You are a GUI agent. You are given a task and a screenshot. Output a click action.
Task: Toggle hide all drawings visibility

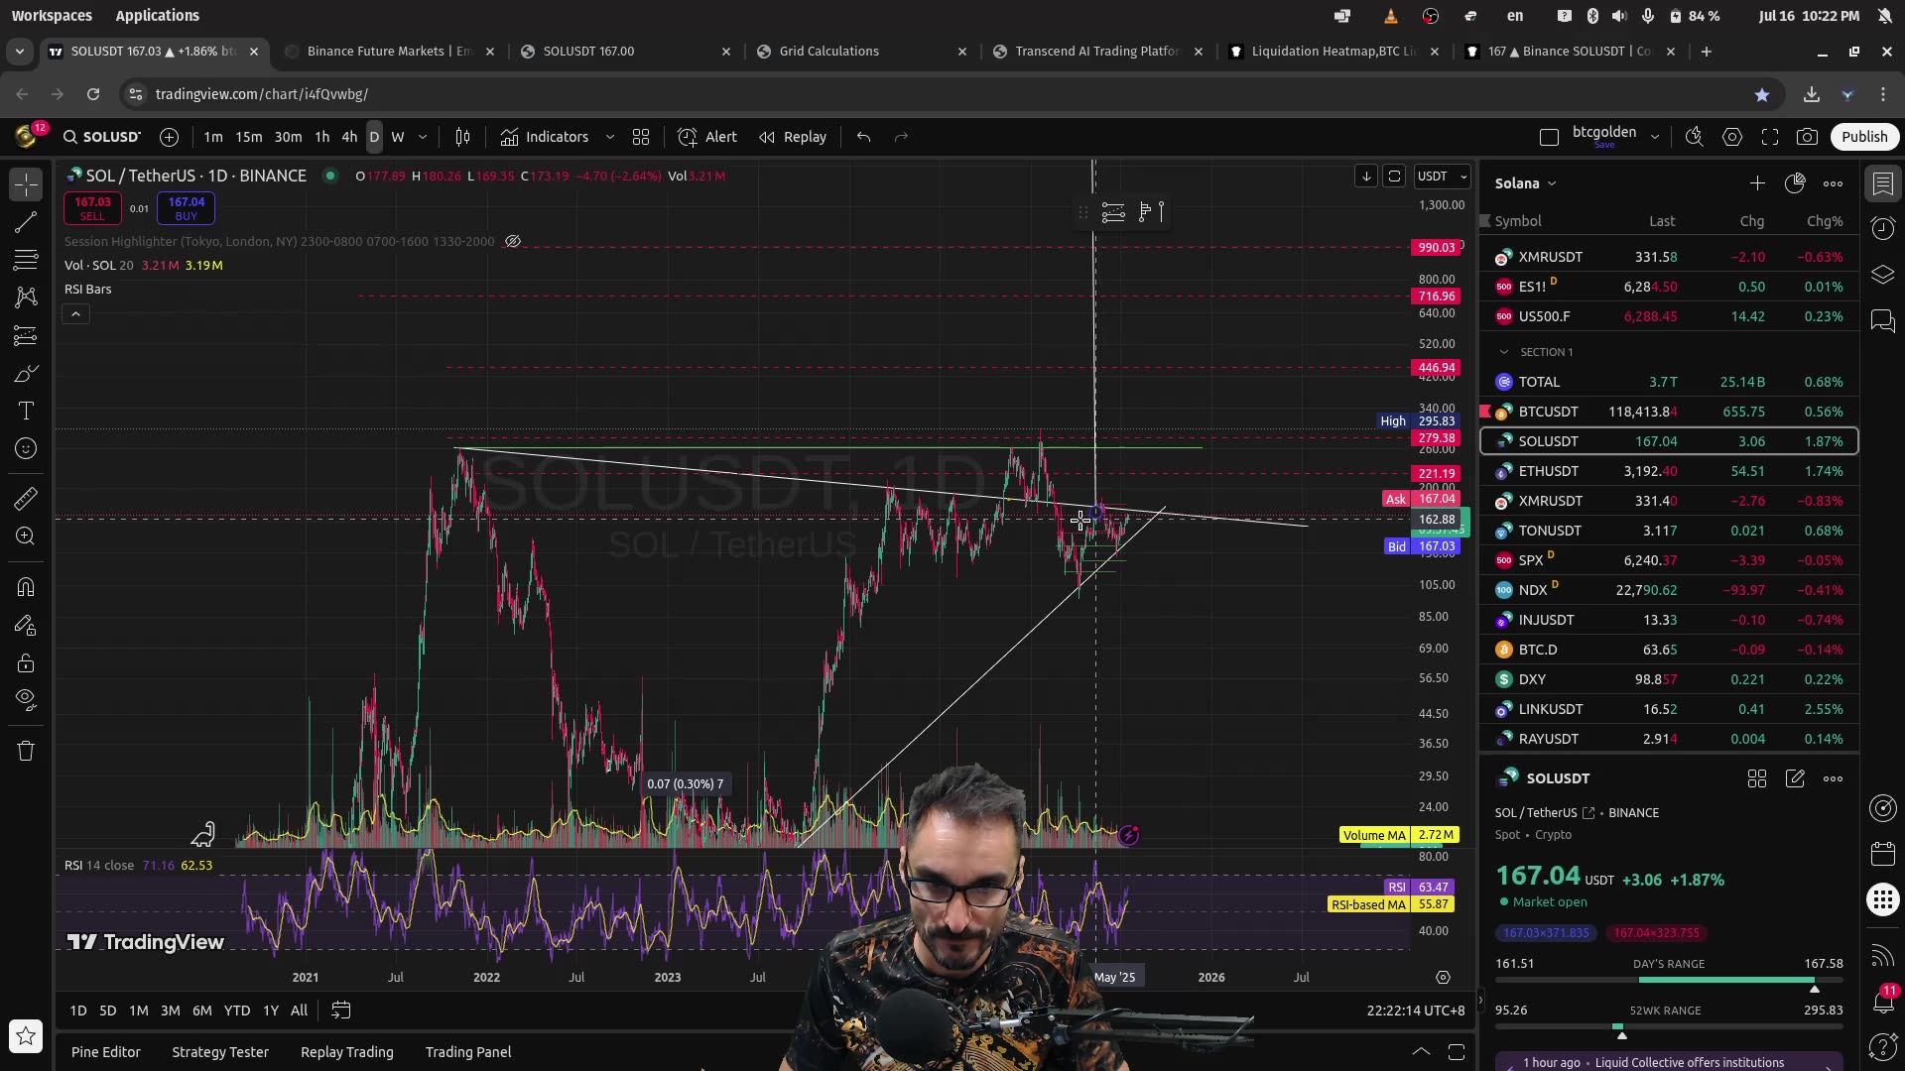[25, 699]
